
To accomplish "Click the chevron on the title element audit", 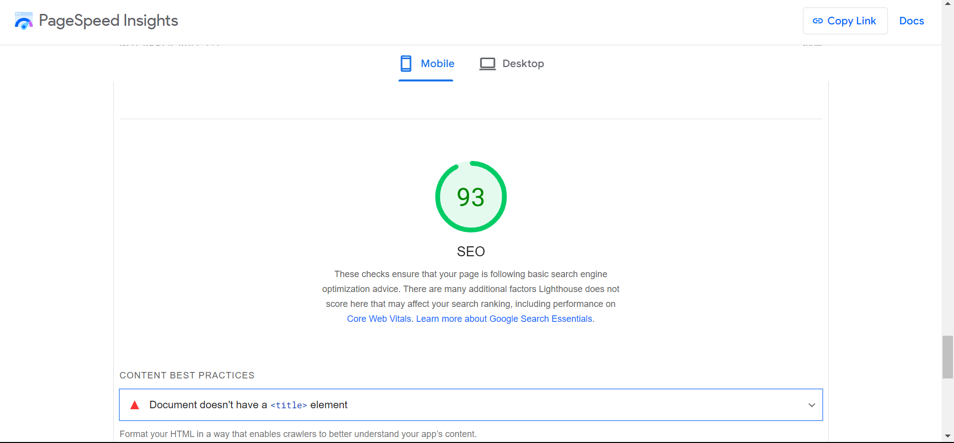I will (x=811, y=405).
